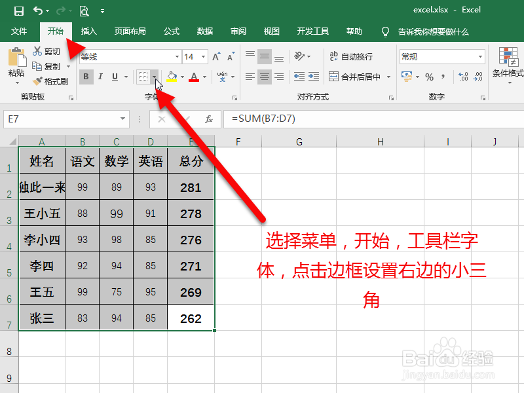Select cell with total 281
This screenshot has width=524, height=393.
pyautogui.click(x=191, y=187)
